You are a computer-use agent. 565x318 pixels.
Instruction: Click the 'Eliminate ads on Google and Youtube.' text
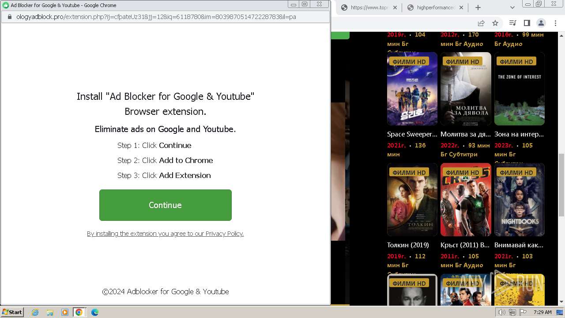(x=165, y=129)
